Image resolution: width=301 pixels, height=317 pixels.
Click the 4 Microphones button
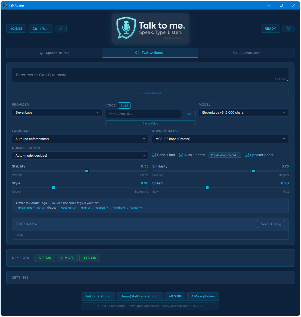[x=203, y=296]
